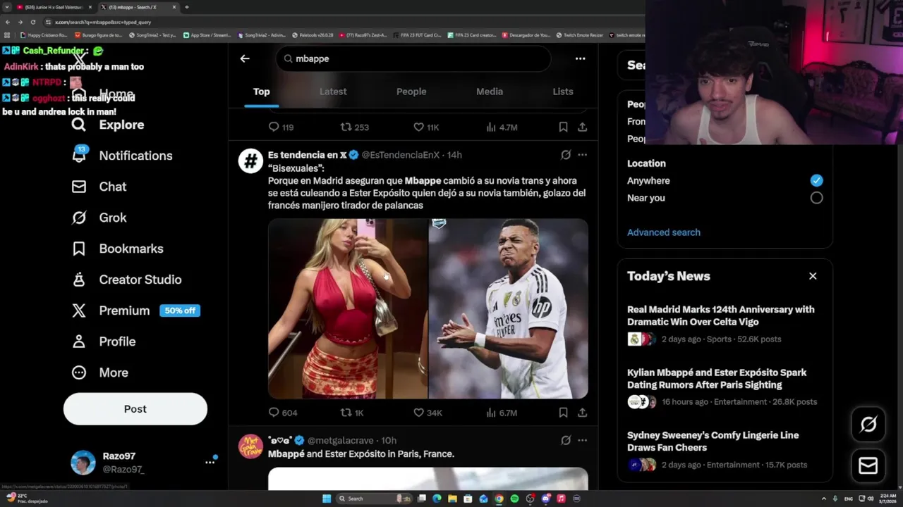Viewport: 903px width, 507px height.
Task: Expand More options in the sidebar
Action: (x=99, y=373)
